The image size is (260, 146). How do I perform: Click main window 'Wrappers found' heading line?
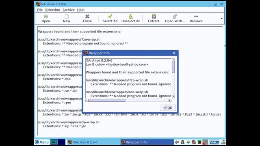(x=80, y=32)
